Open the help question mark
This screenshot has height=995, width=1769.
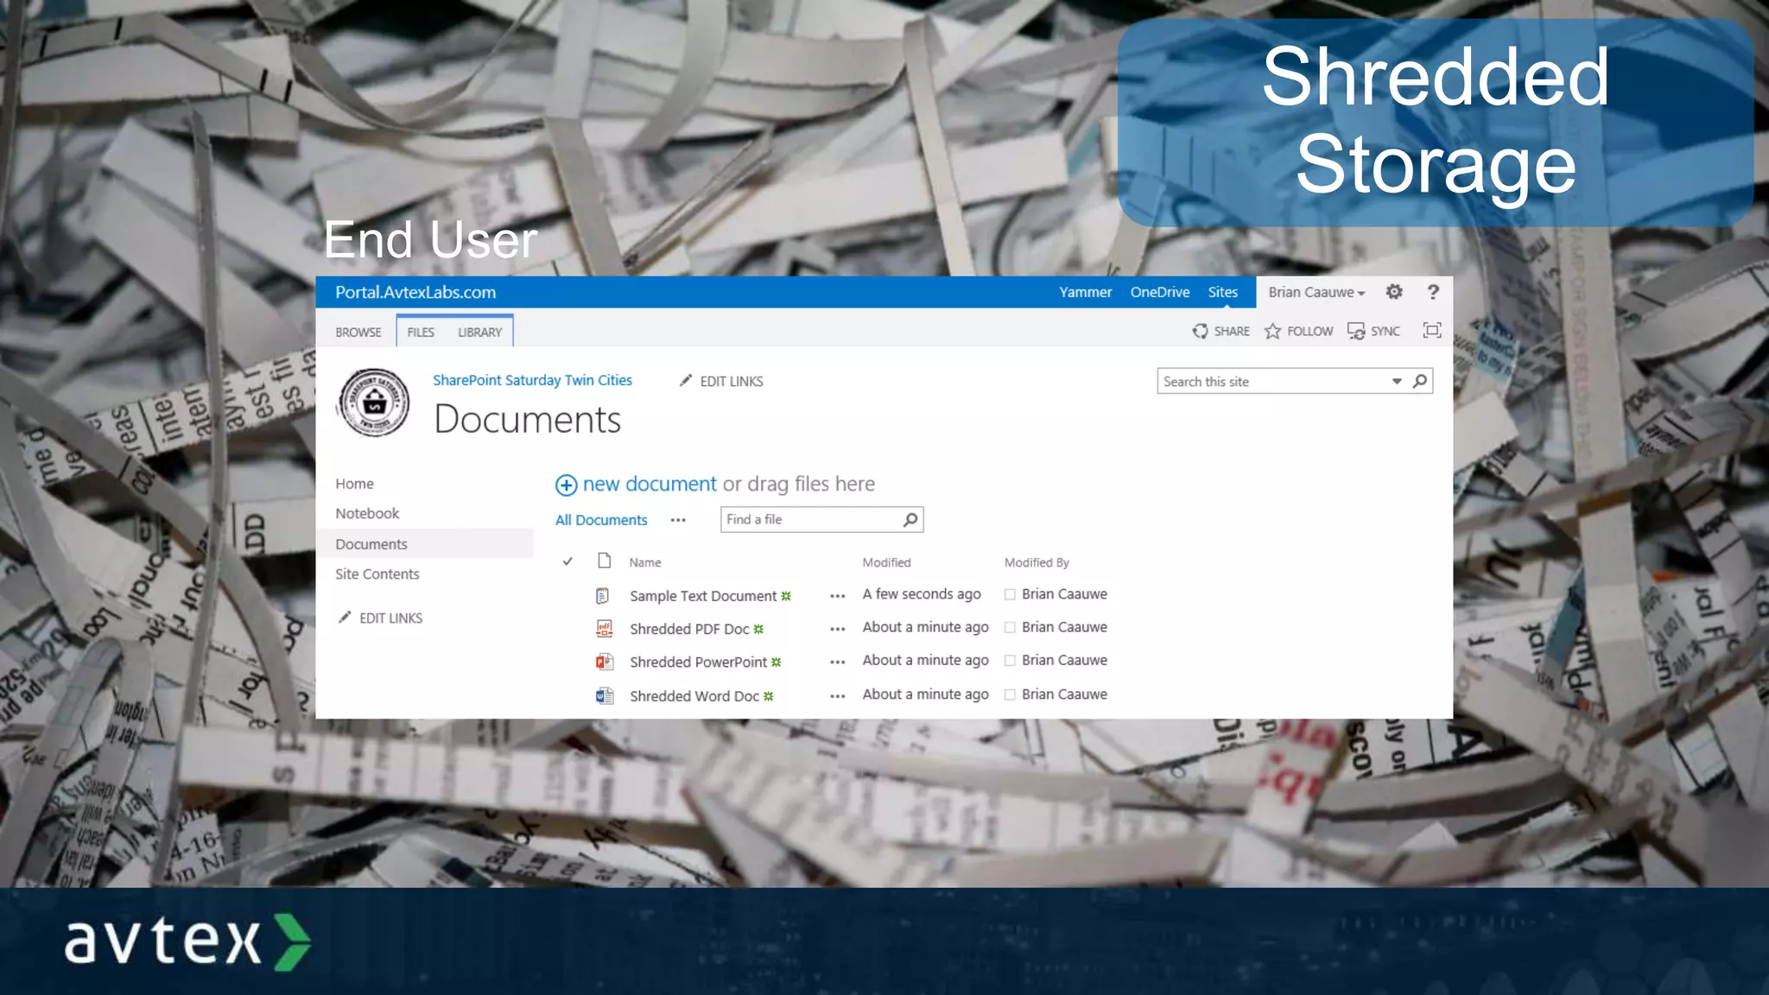coord(1433,292)
